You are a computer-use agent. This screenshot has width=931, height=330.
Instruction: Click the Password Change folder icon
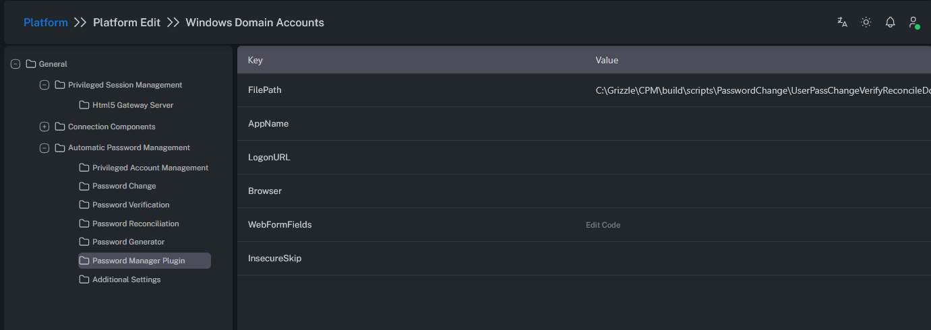pos(84,186)
